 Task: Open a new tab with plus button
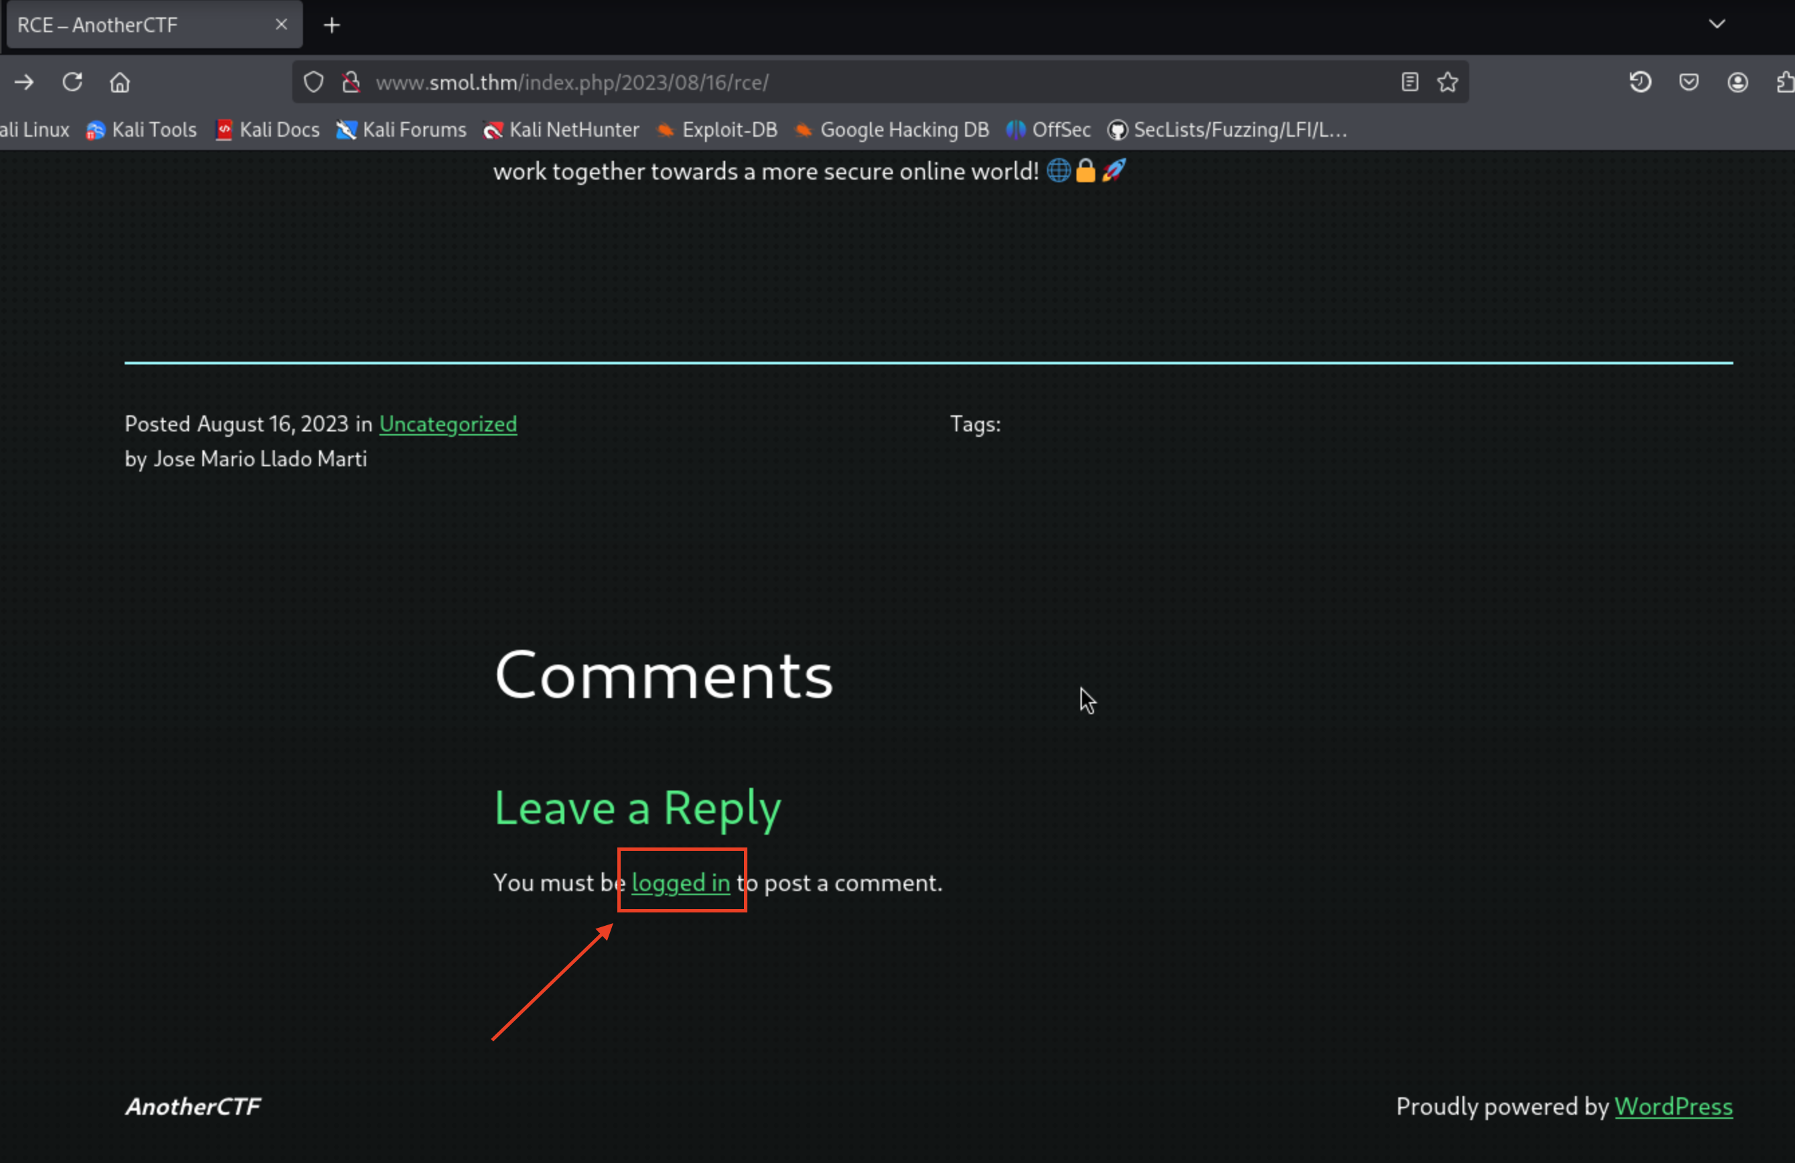pyautogui.click(x=332, y=25)
